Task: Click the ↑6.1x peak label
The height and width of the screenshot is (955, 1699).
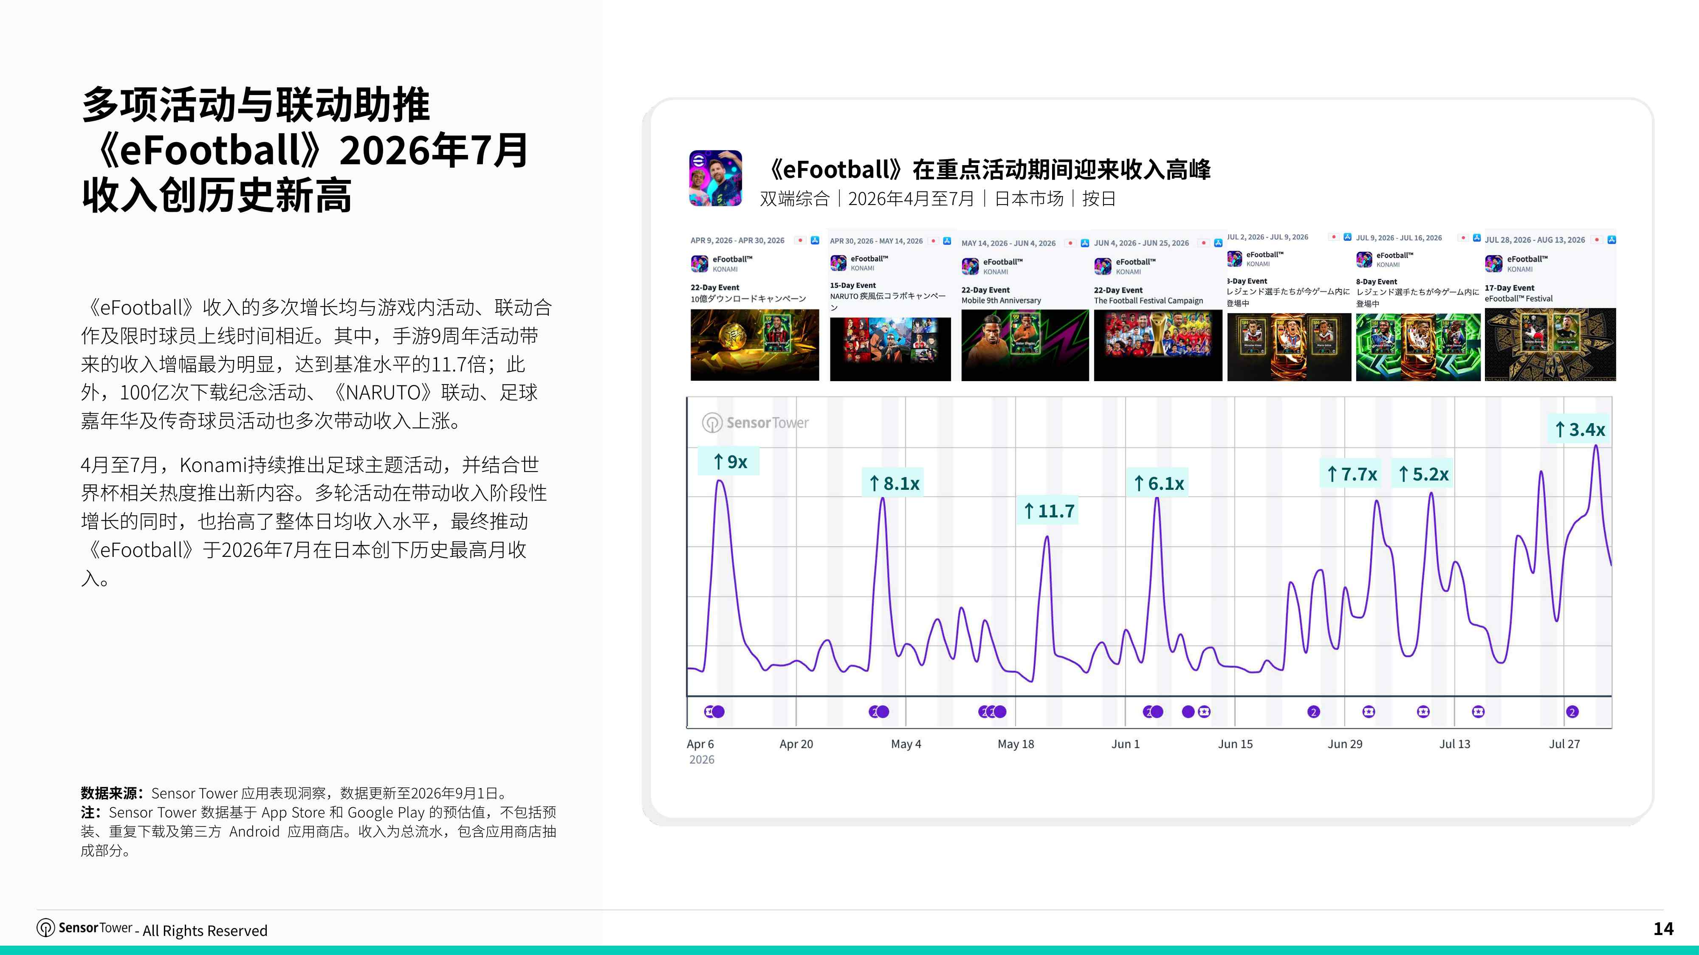Action: (1158, 483)
